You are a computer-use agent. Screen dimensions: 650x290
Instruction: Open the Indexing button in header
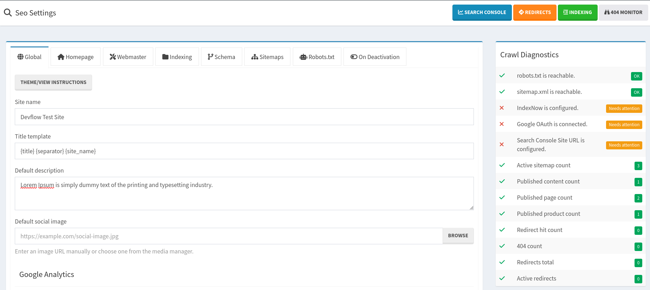pyautogui.click(x=578, y=12)
